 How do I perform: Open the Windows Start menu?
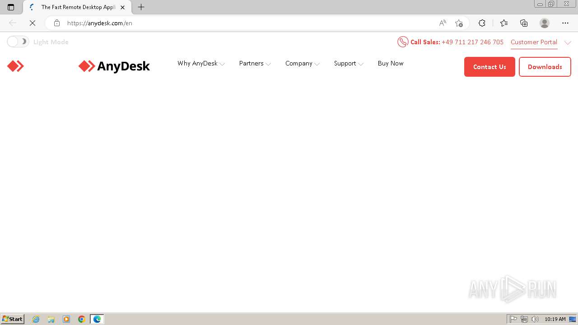[13, 319]
